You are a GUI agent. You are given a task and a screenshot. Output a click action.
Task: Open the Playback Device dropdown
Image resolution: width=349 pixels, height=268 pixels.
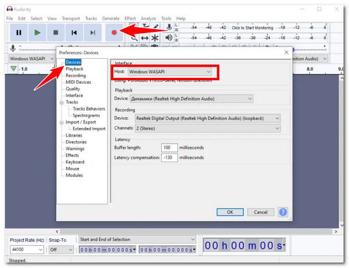point(191,99)
